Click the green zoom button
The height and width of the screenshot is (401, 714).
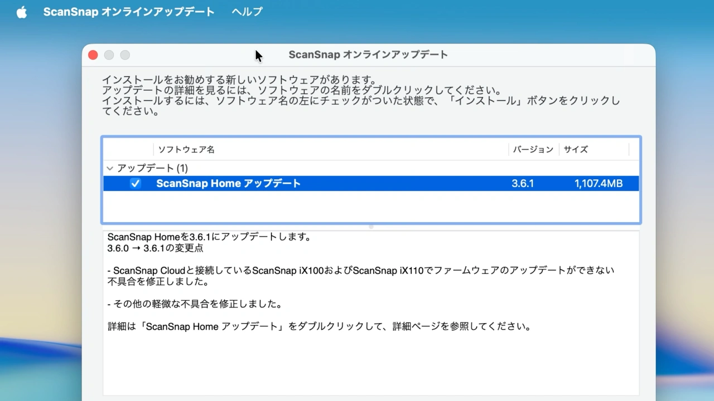(x=125, y=55)
